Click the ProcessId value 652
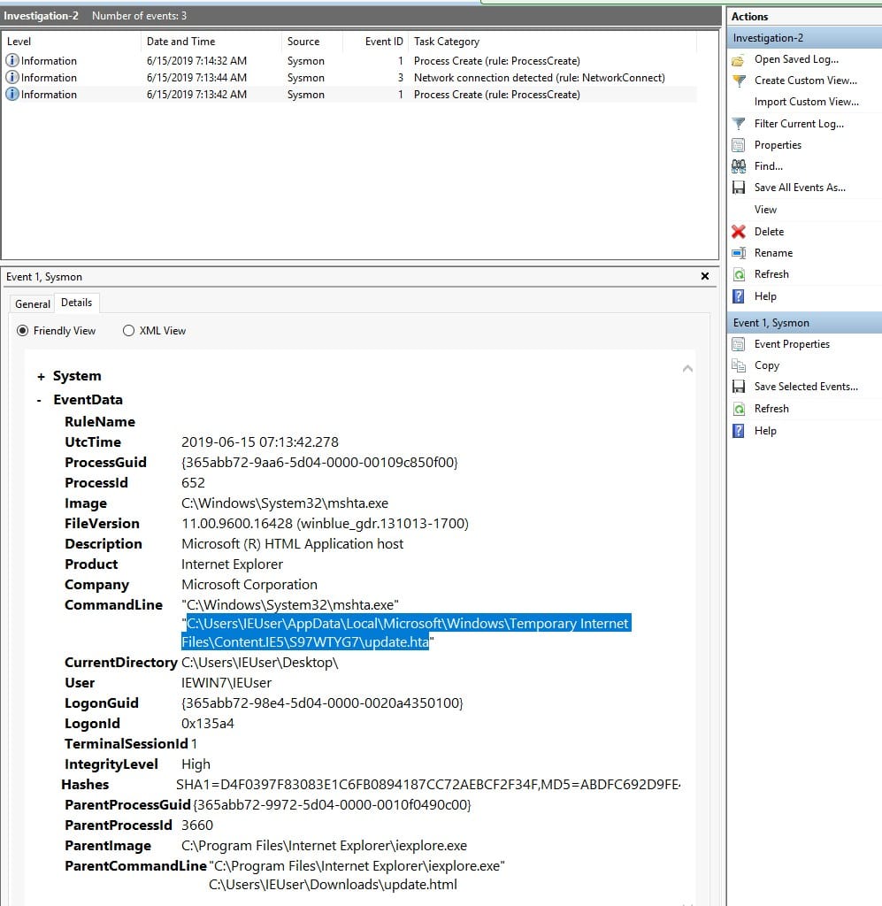The width and height of the screenshot is (882, 906). 193,483
